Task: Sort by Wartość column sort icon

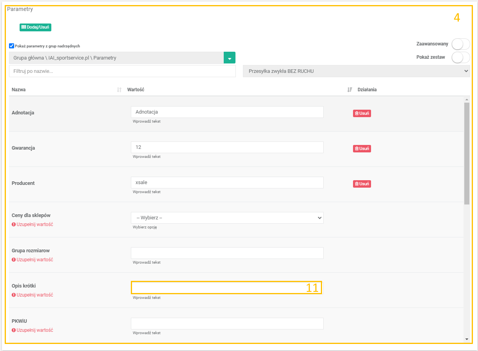Action: (349, 90)
